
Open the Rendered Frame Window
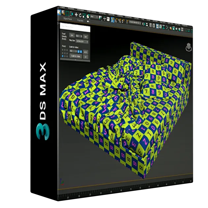point(174,29)
